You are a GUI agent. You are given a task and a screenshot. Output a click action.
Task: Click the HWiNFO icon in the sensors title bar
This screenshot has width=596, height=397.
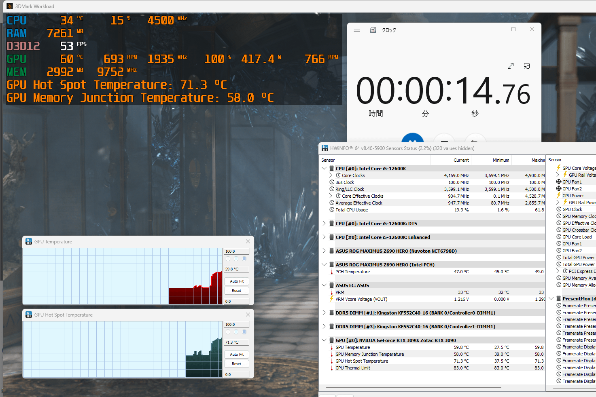pos(325,148)
